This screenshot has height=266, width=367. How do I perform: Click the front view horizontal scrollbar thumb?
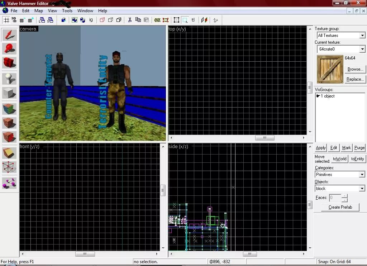pos(85,254)
